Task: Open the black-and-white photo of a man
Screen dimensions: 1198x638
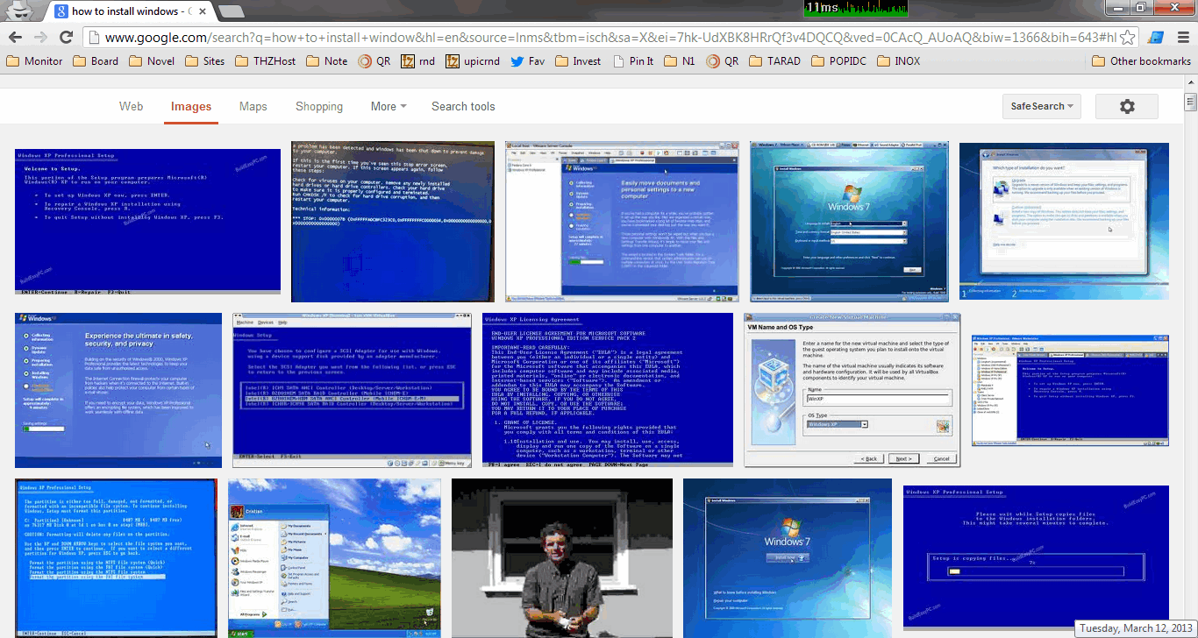Action: tap(562, 558)
